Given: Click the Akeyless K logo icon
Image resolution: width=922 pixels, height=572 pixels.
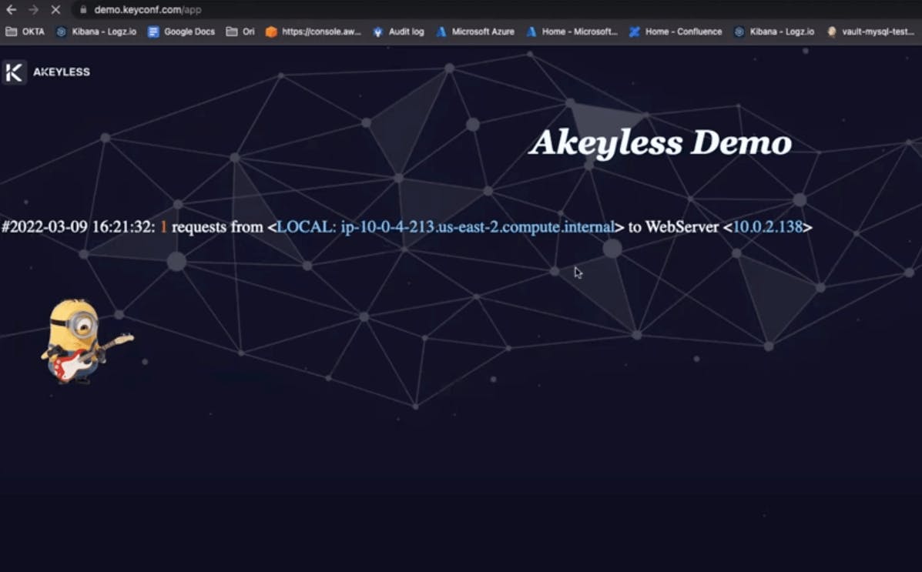Looking at the screenshot, I should [14, 72].
